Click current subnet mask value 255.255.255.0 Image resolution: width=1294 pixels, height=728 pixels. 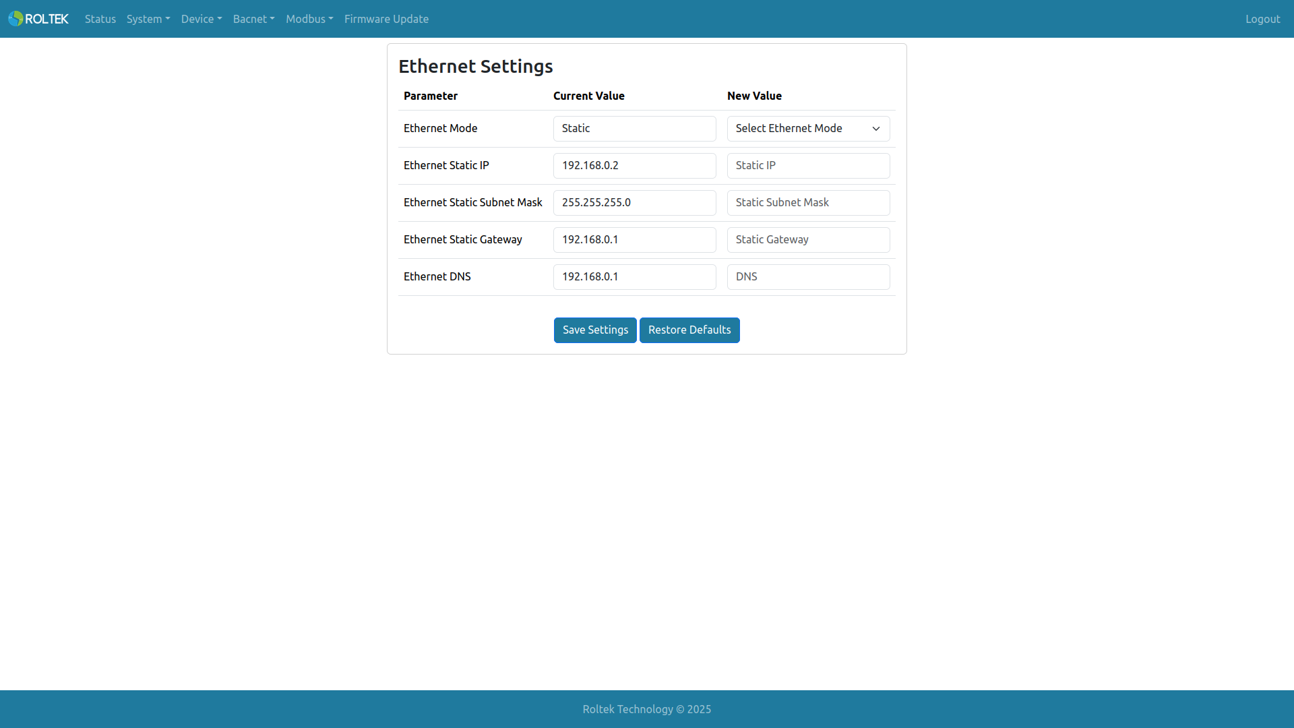click(634, 203)
